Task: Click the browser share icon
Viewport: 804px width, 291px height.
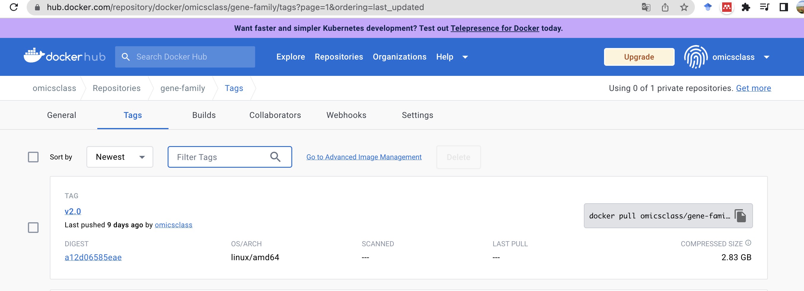Action: tap(665, 7)
